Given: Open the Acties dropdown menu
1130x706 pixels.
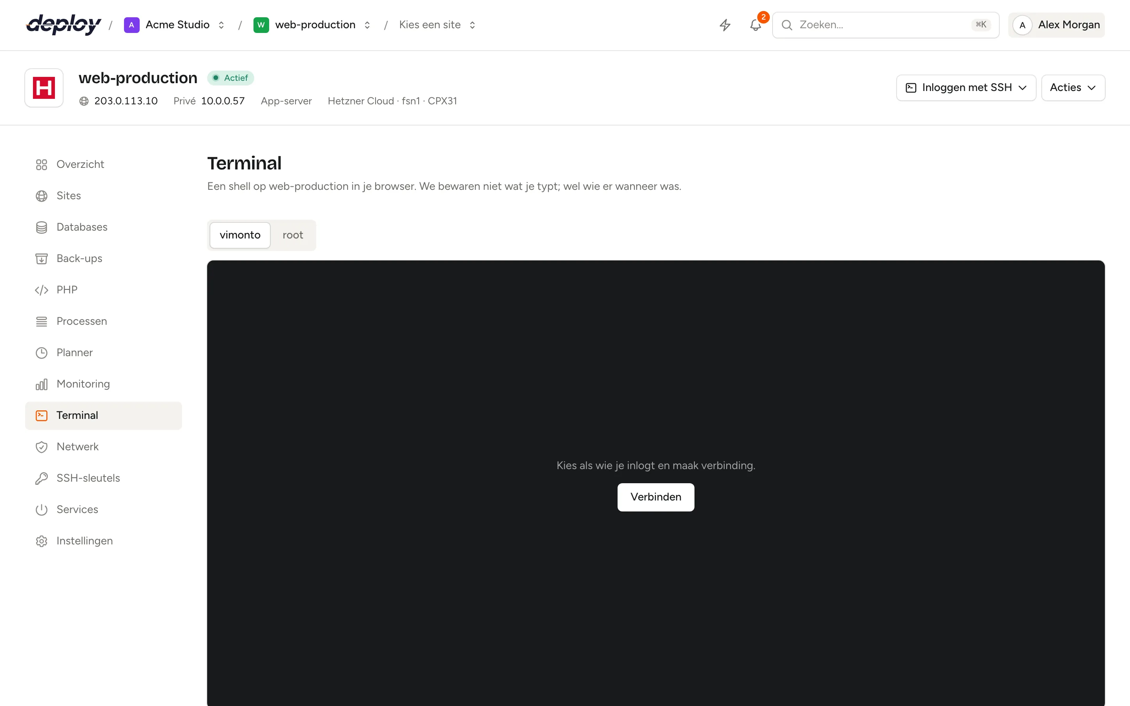Looking at the screenshot, I should [x=1073, y=88].
